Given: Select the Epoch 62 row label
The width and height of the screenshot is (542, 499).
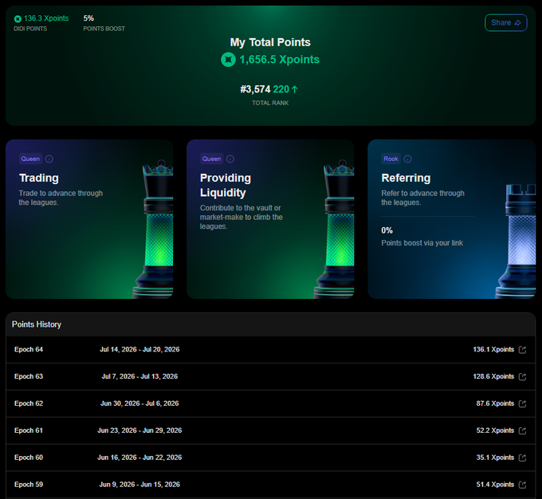Looking at the screenshot, I should pos(29,403).
